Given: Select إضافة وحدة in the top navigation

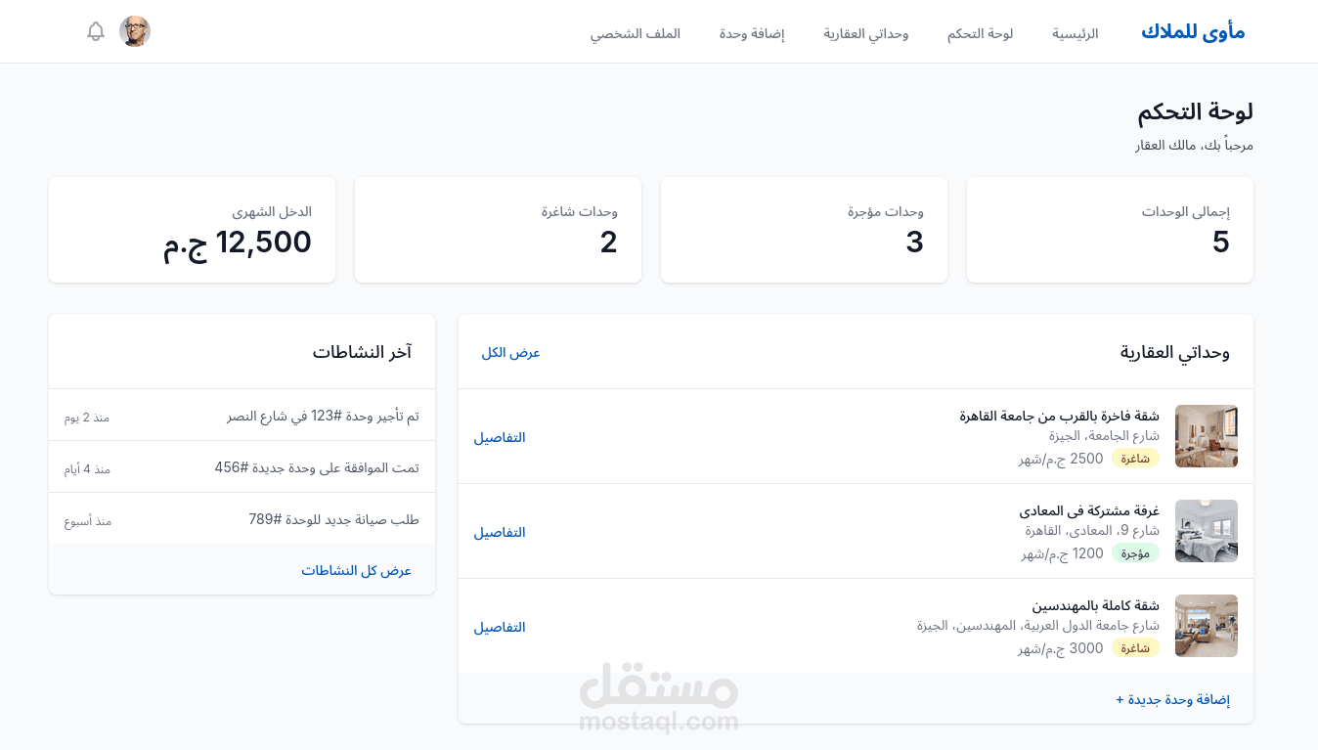Looking at the screenshot, I should tap(752, 33).
